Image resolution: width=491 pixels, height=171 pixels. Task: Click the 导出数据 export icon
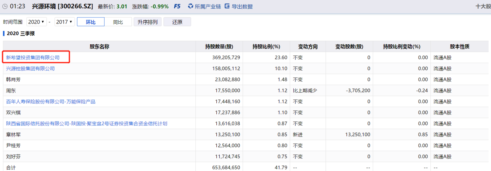(227, 6)
